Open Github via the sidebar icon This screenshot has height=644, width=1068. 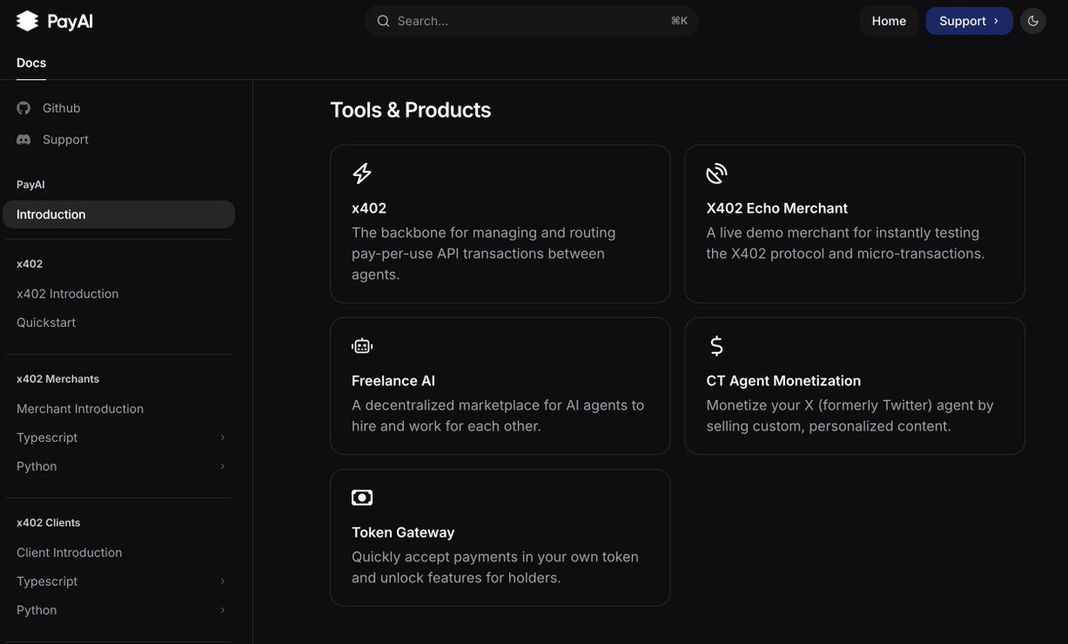[x=21, y=107]
